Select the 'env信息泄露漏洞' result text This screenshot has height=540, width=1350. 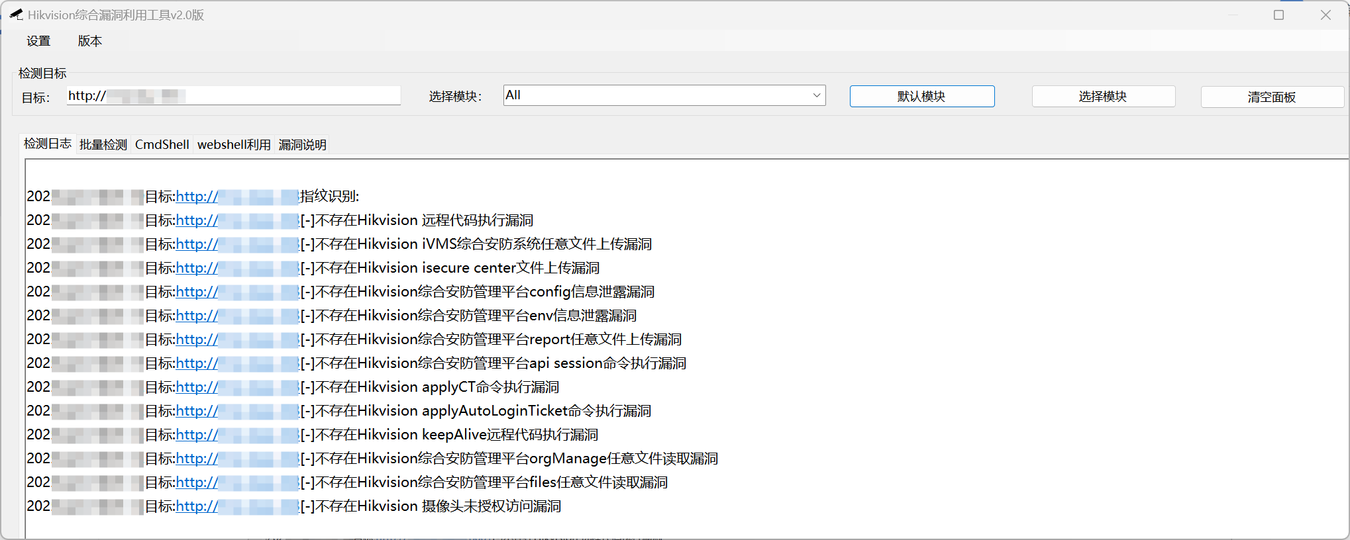pos(583,316)
